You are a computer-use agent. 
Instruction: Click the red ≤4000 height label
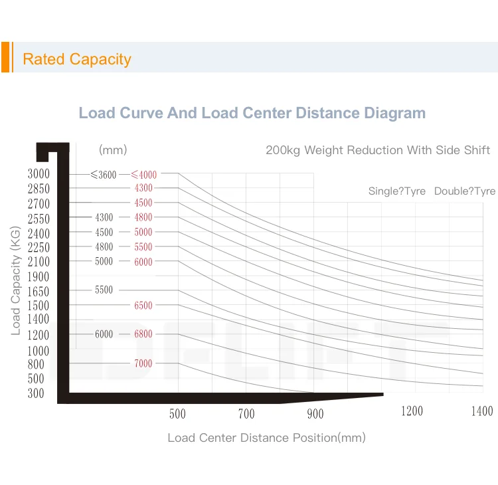point(143,175)
